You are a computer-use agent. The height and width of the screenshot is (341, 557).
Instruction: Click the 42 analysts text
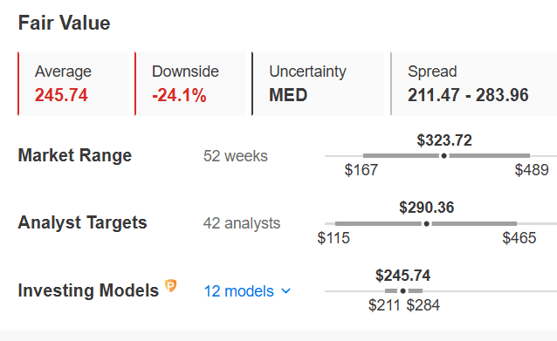pos(242,223)
